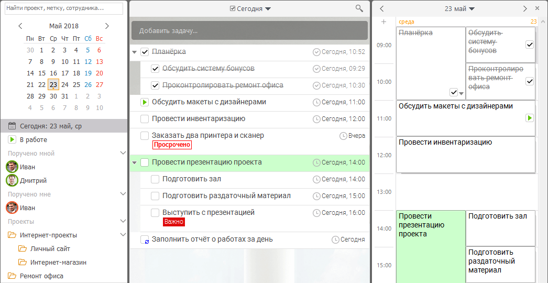
Task: Click the 'Добавить задачу...' input field
Action: pyautogui.click(x=249, y=31)
